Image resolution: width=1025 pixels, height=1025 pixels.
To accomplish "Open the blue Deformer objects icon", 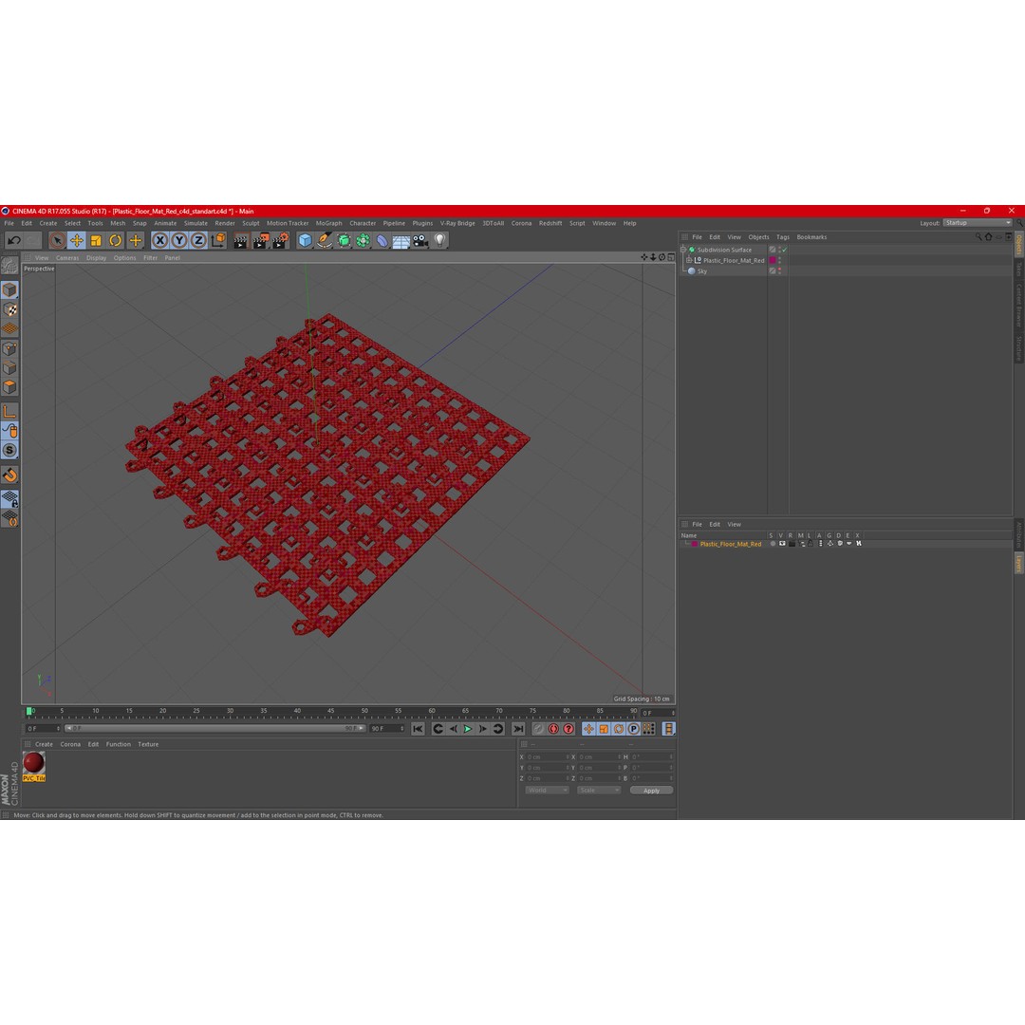I will coord(382,240).
